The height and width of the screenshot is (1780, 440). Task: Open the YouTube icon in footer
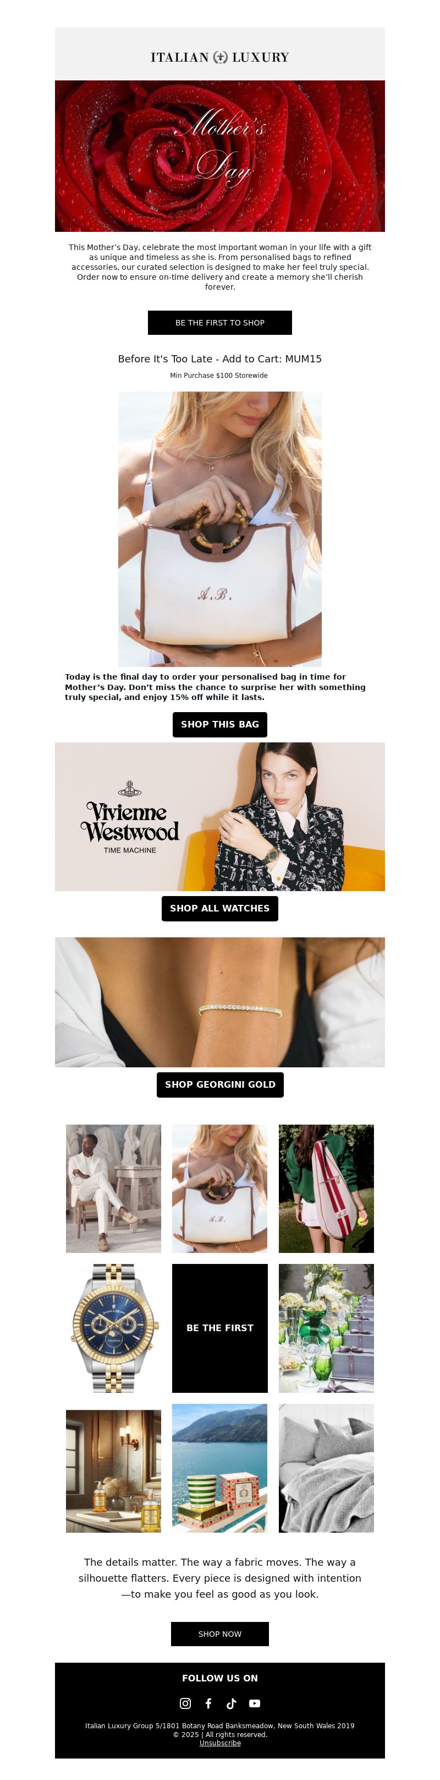(x=255, y=1703)
